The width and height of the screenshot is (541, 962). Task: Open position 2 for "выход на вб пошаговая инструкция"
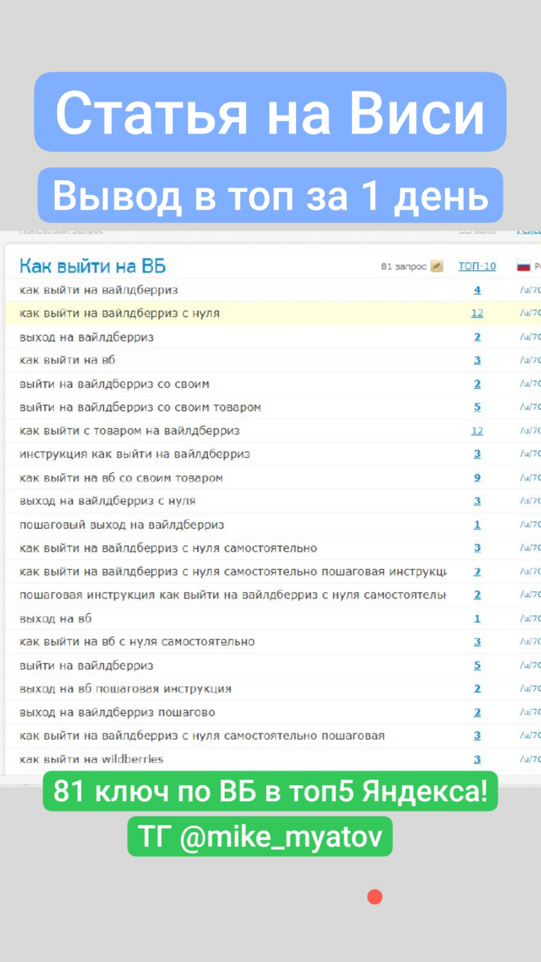click(x=477, y=689)
